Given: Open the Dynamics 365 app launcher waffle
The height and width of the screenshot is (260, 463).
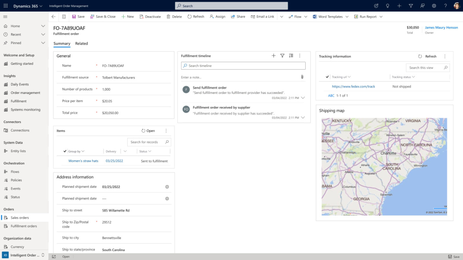Looking at the screenshot, I should click(6, 6).
